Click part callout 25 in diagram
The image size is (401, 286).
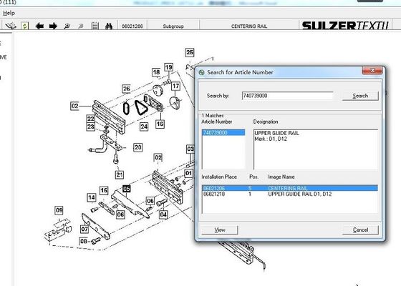[x=190, y=52]
